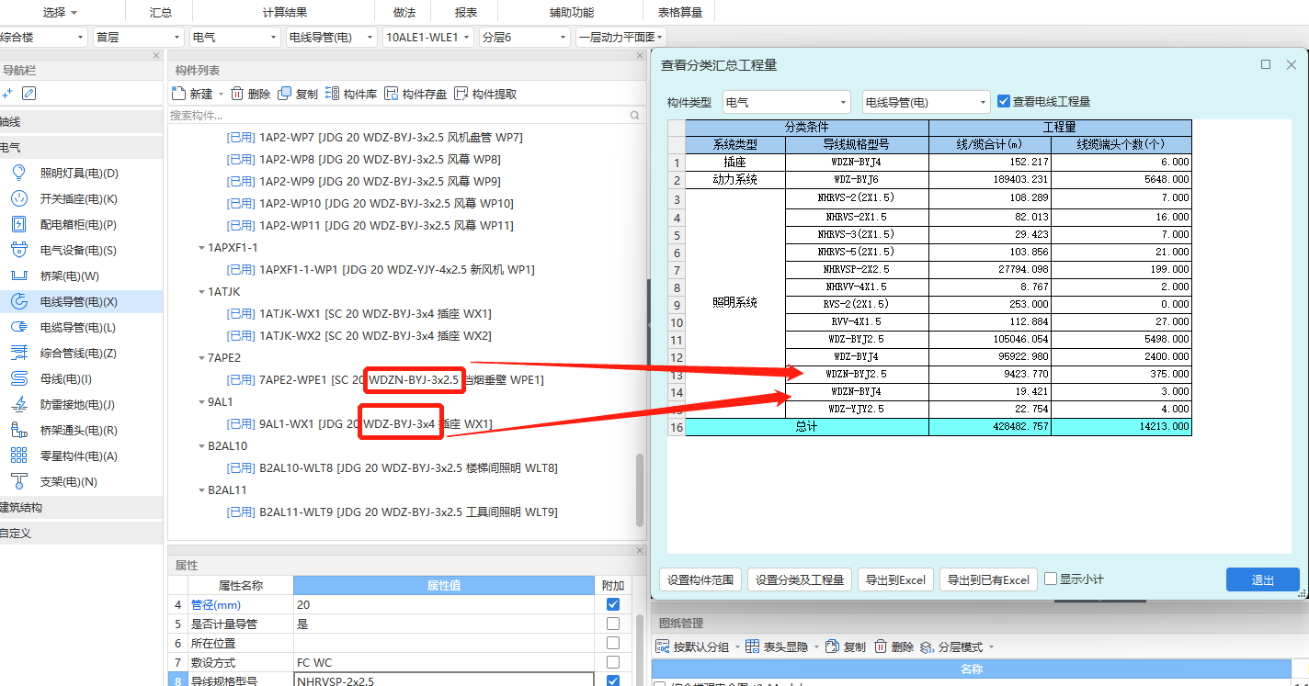Viewport: 1309px width, 686px height.
Task: Open 做法 ribbon group
Action: 404,12
